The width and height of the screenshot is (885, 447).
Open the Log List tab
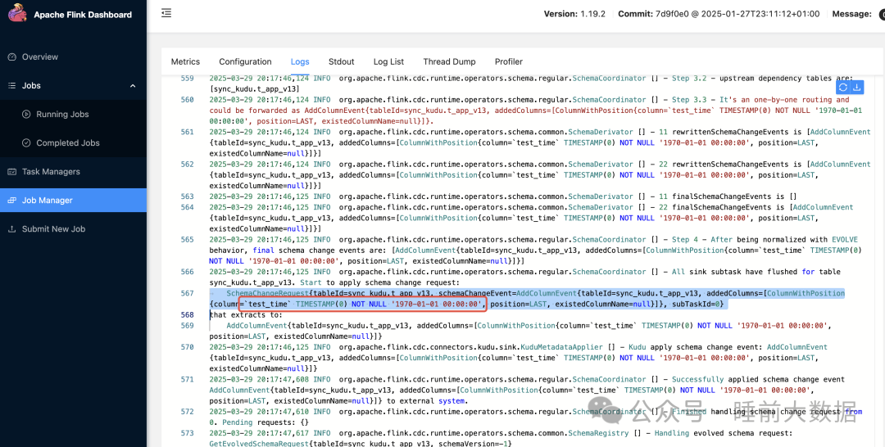point(389,62)
